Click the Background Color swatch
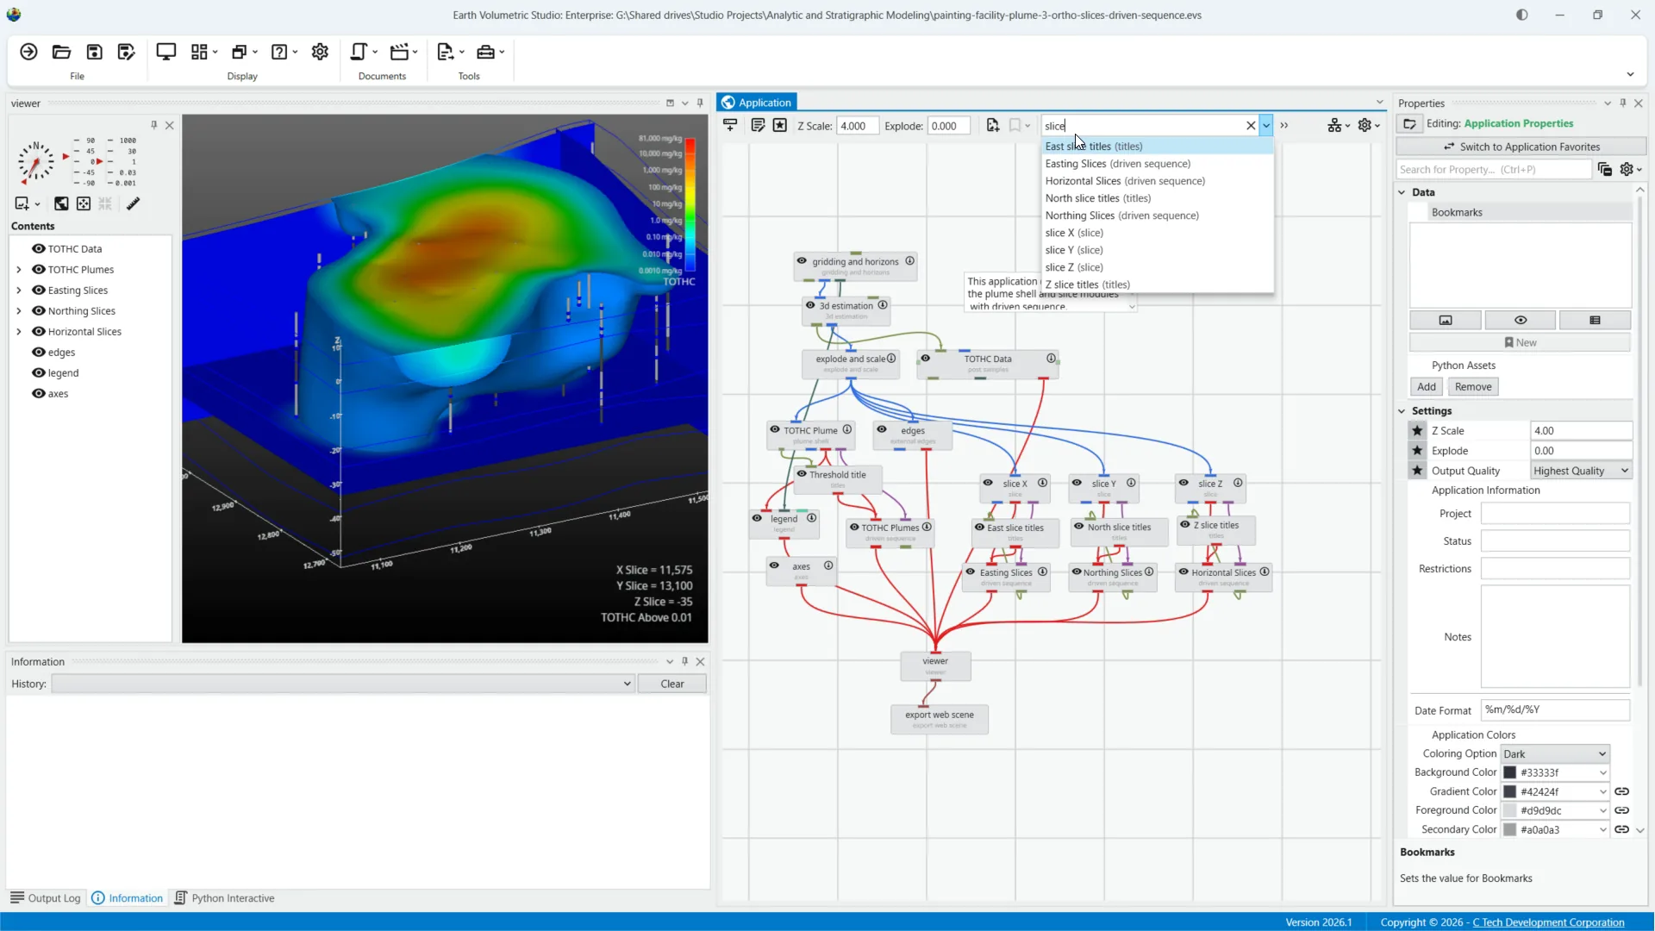 (1510, 772)
